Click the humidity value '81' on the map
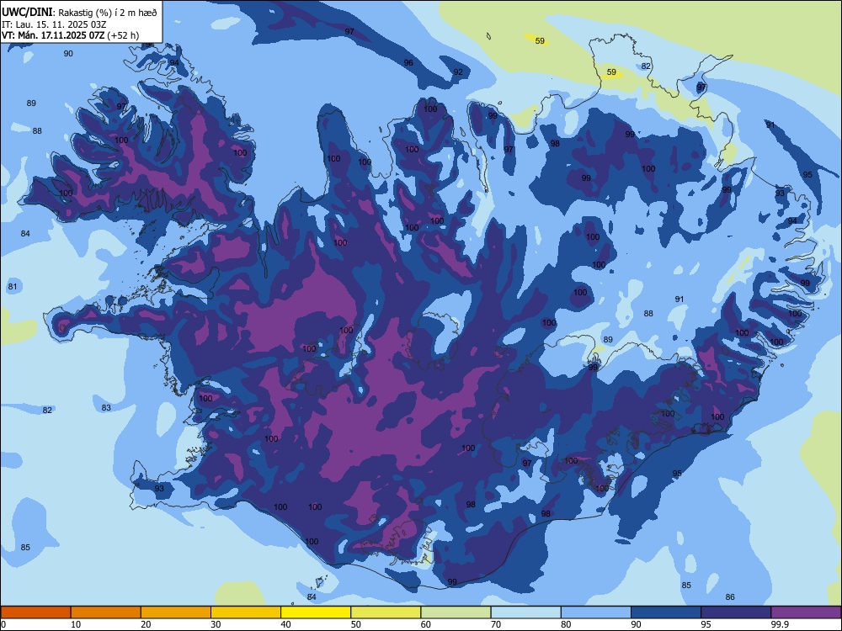 13,287
